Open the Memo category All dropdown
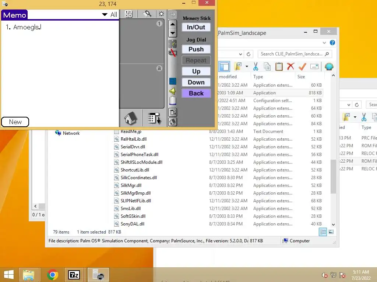377x282 pixels. coord(109,15)
